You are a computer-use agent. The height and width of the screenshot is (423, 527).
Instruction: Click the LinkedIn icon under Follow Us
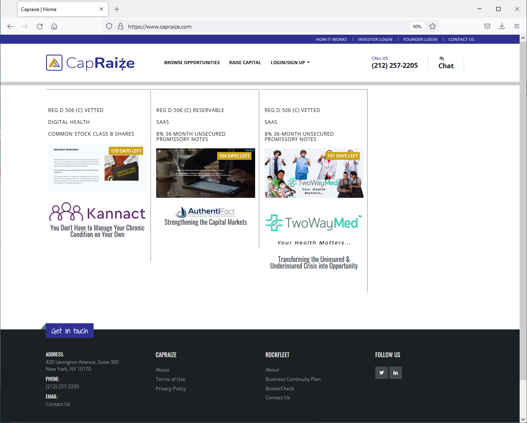click(395, 373)
